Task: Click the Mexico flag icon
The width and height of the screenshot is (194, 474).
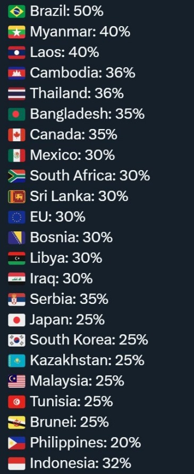Action: 16,155
